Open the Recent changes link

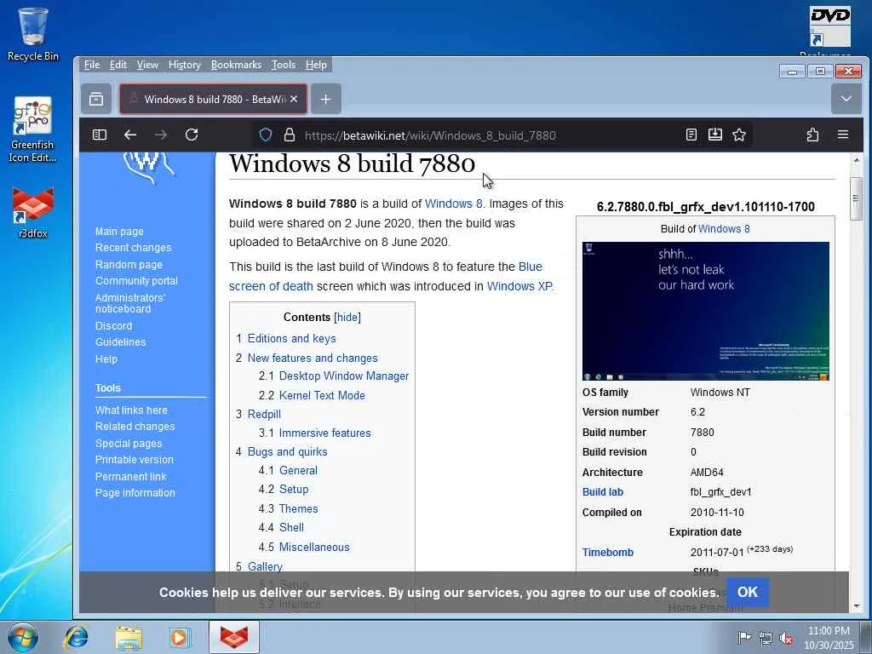(x=133, y=248)
